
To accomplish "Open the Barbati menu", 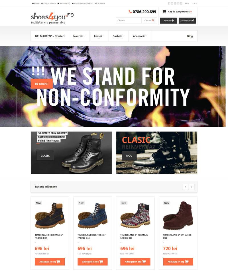I will coord(119,36).
